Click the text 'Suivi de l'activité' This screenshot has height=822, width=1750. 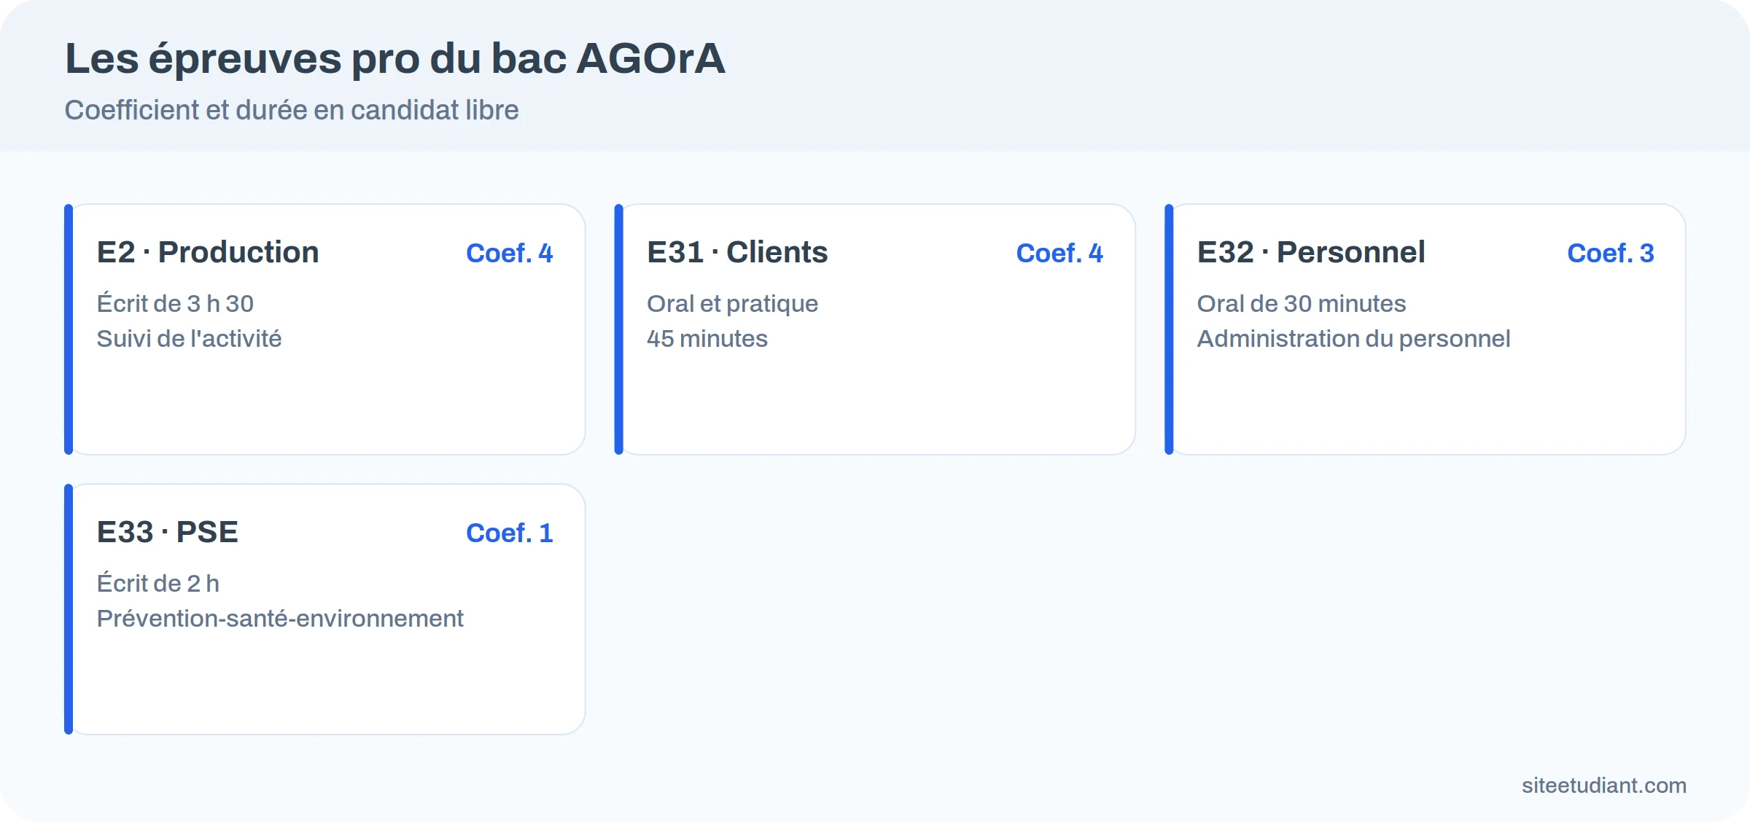189,338
